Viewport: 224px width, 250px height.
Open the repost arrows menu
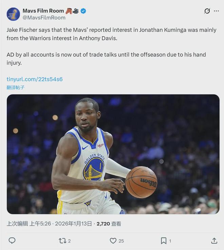(62, 241)
